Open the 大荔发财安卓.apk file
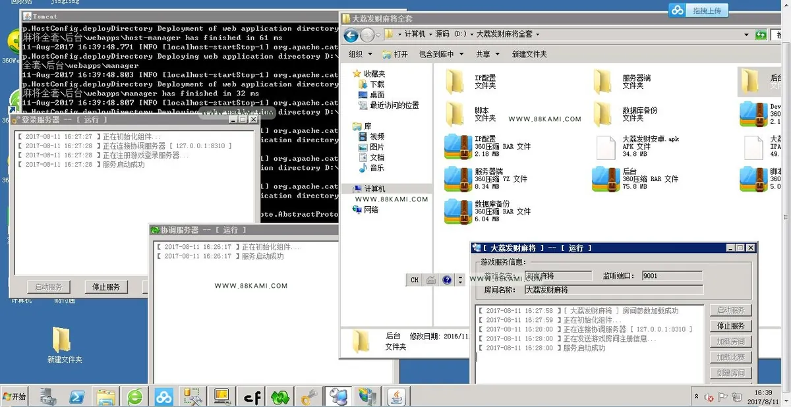This screenshot has height=407, width=791. (x=637, y=146)
